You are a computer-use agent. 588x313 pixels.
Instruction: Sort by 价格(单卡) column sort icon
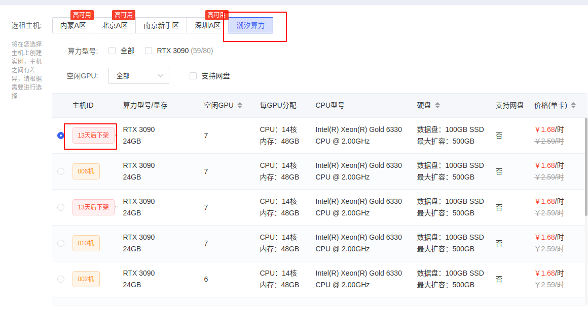[573, 106]
